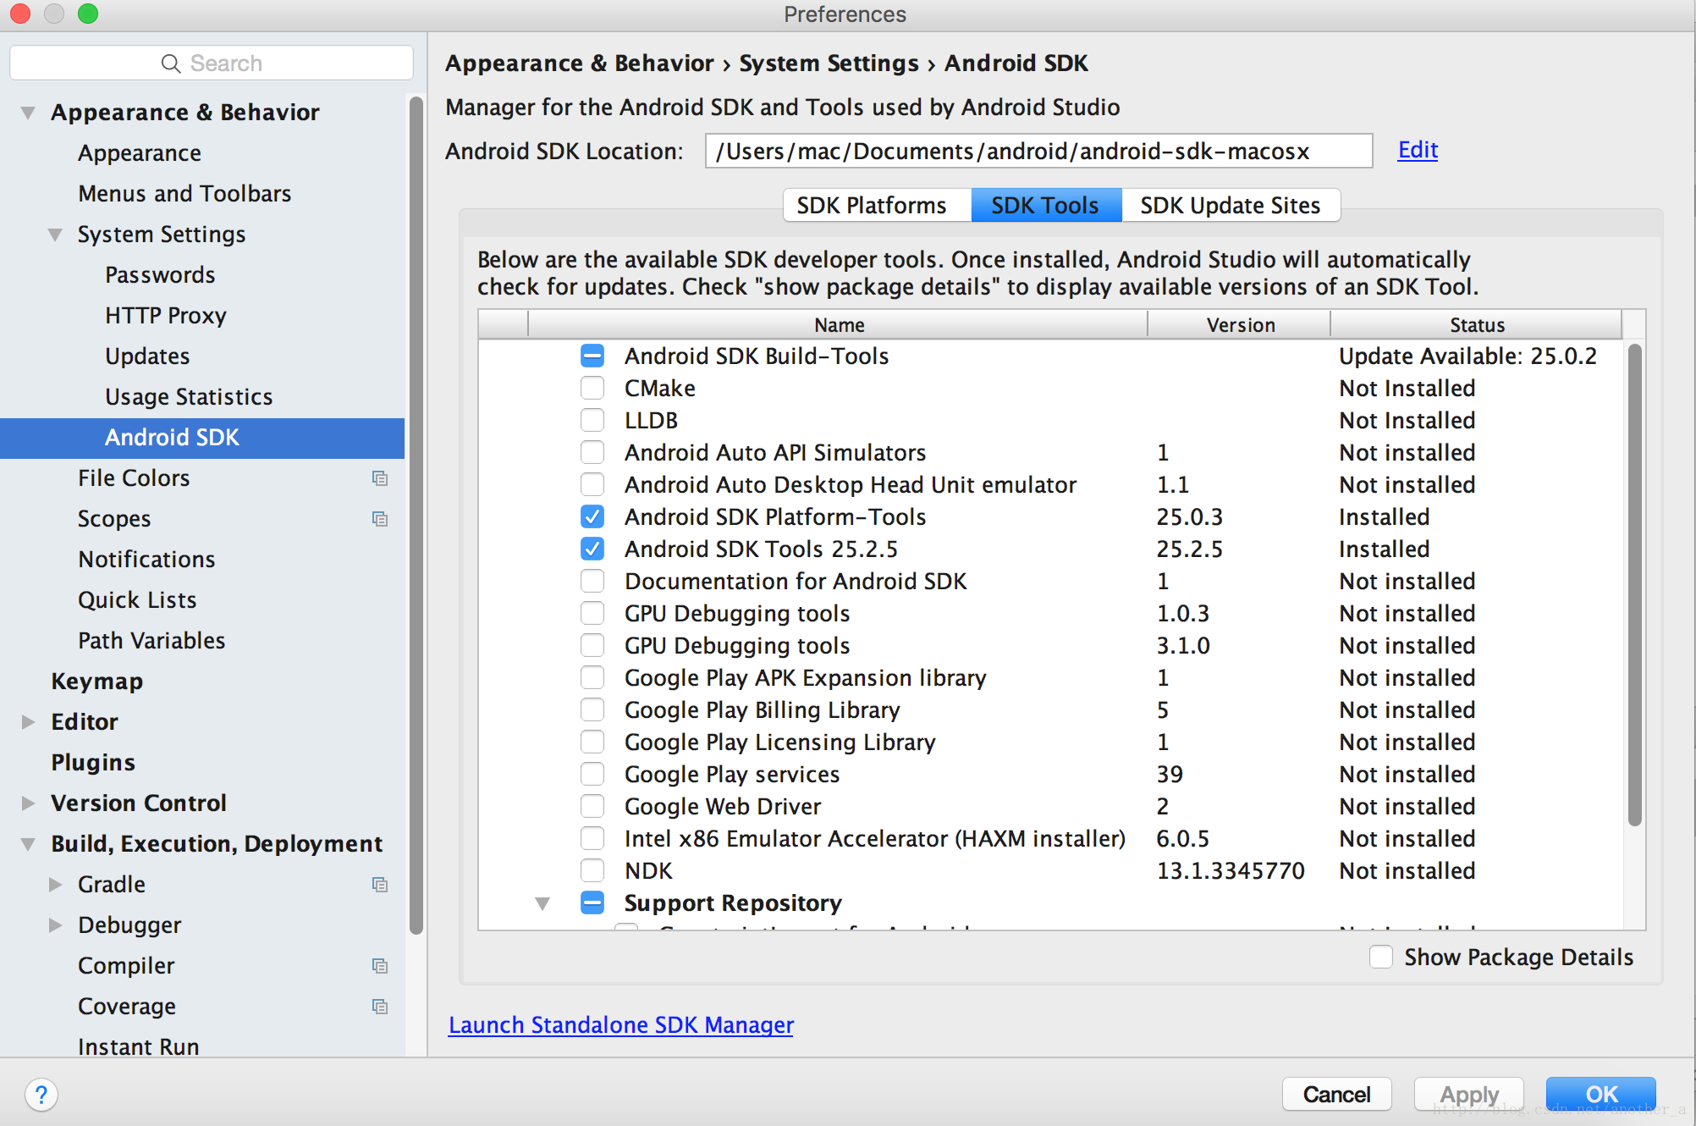1696x1126 pixels.
Task: Open HTTP Proxy settings
Action: [166, 316]
